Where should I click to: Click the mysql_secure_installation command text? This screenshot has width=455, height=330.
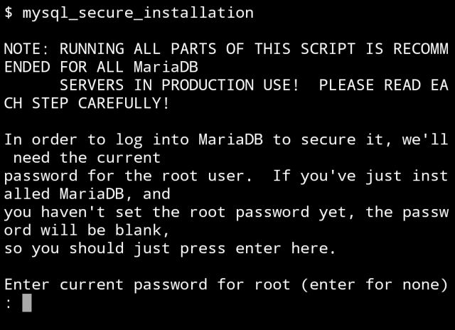138,13
